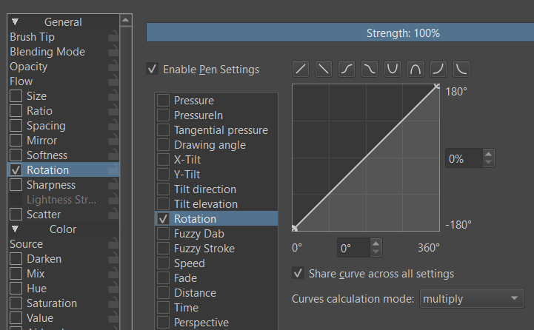534x330 pixels.
Task: Pick the L-shaped curve preset
Action: (461, 69)
